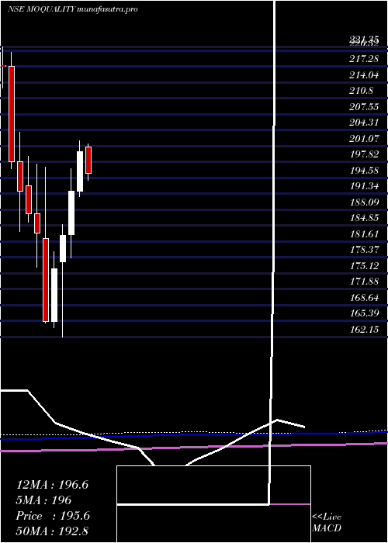Click the NSE MOQUALITY munafasutra.pro title text

[x=73, y=9]
